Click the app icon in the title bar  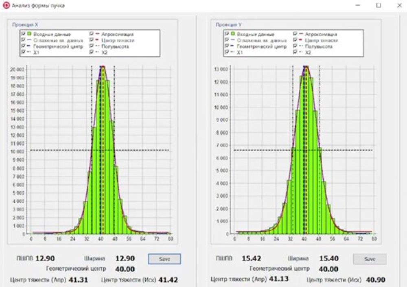[x=6, y=6]
